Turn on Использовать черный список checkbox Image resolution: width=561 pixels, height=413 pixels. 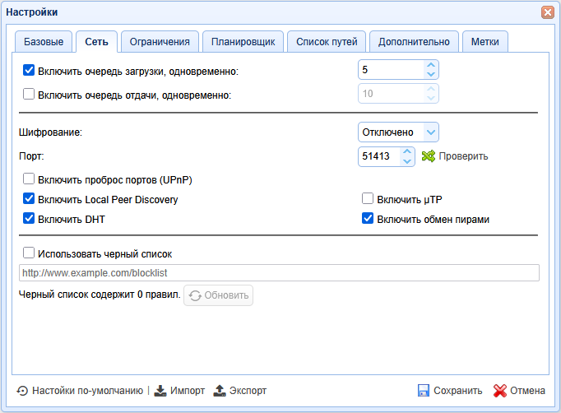pyautogui.click(x=29, y=253)
